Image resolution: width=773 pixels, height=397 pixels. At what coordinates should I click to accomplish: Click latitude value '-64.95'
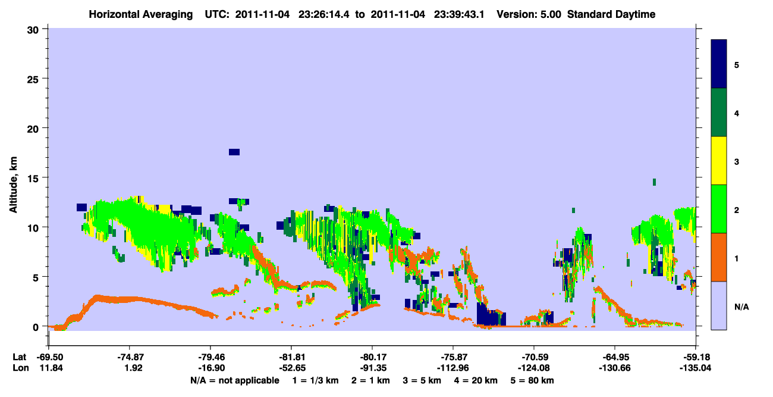click(615, 357)
